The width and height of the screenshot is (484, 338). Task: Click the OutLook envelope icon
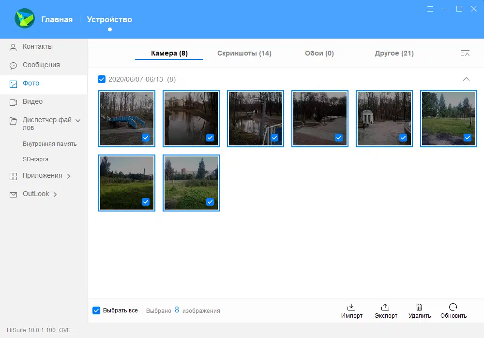(13, 195)
